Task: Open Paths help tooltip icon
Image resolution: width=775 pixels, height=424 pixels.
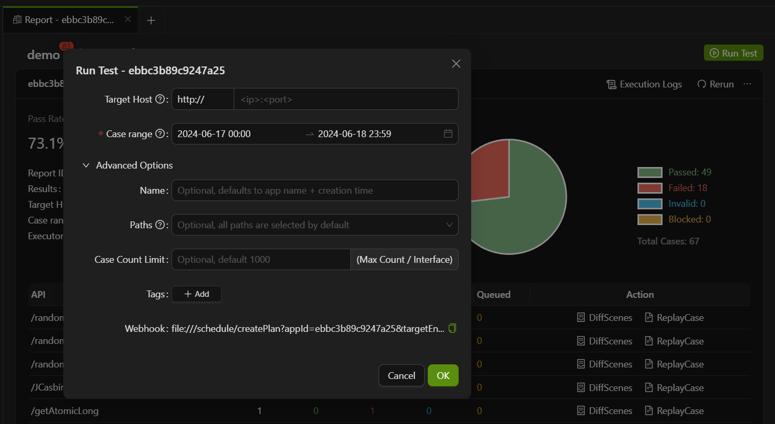Action: tap(160, 225)
